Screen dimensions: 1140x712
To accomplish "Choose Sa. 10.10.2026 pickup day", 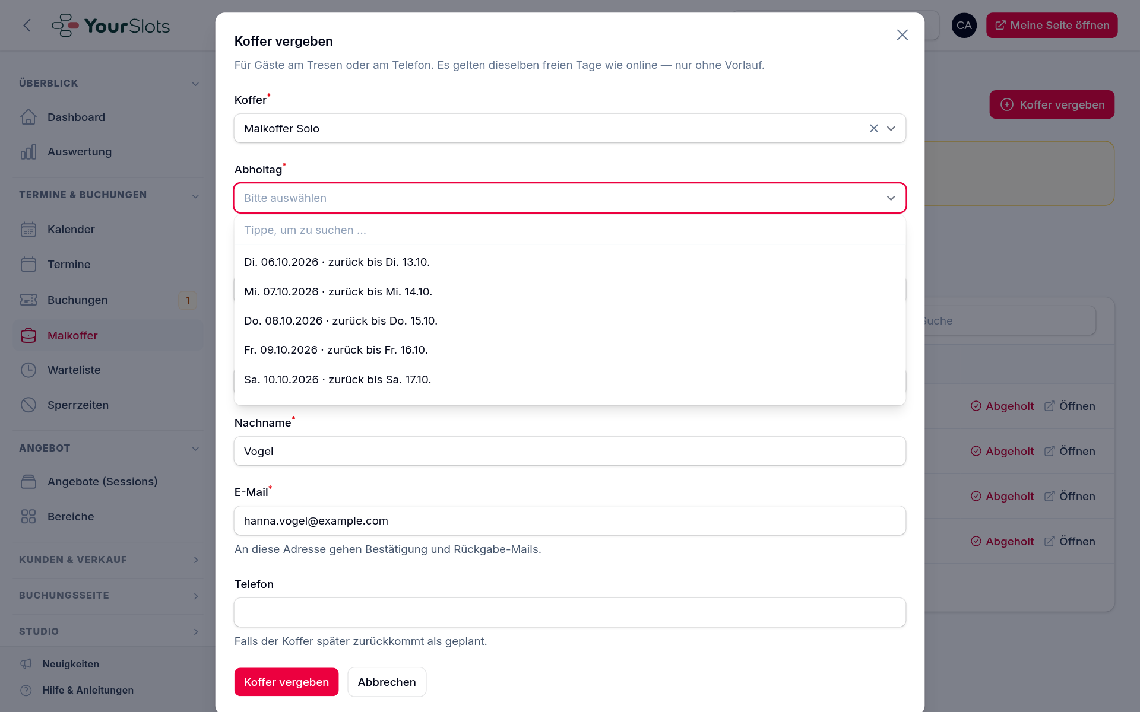I will tap(570, 380).
